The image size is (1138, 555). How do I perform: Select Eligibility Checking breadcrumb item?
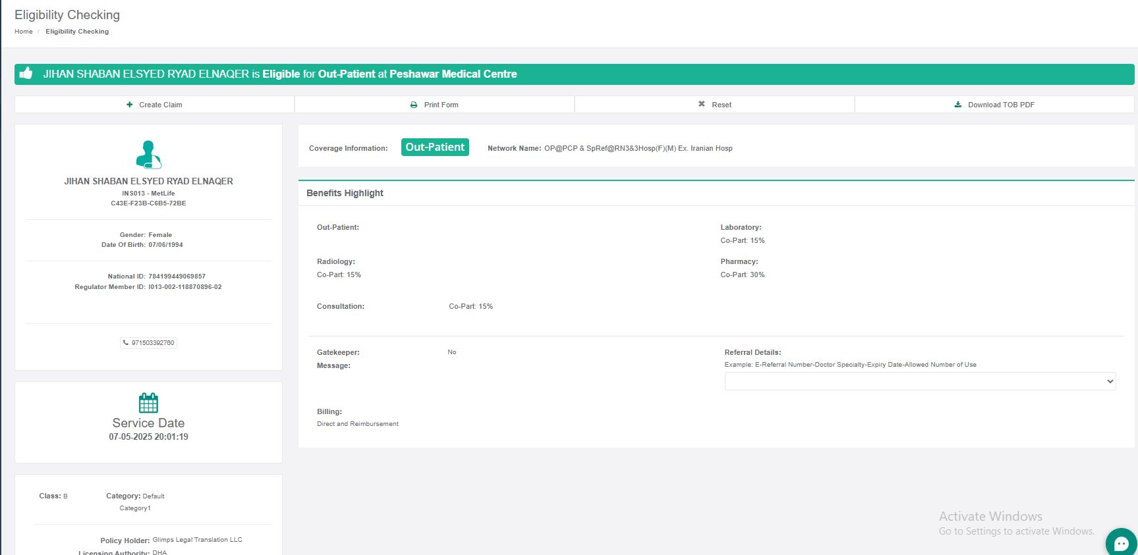(77, 32)
